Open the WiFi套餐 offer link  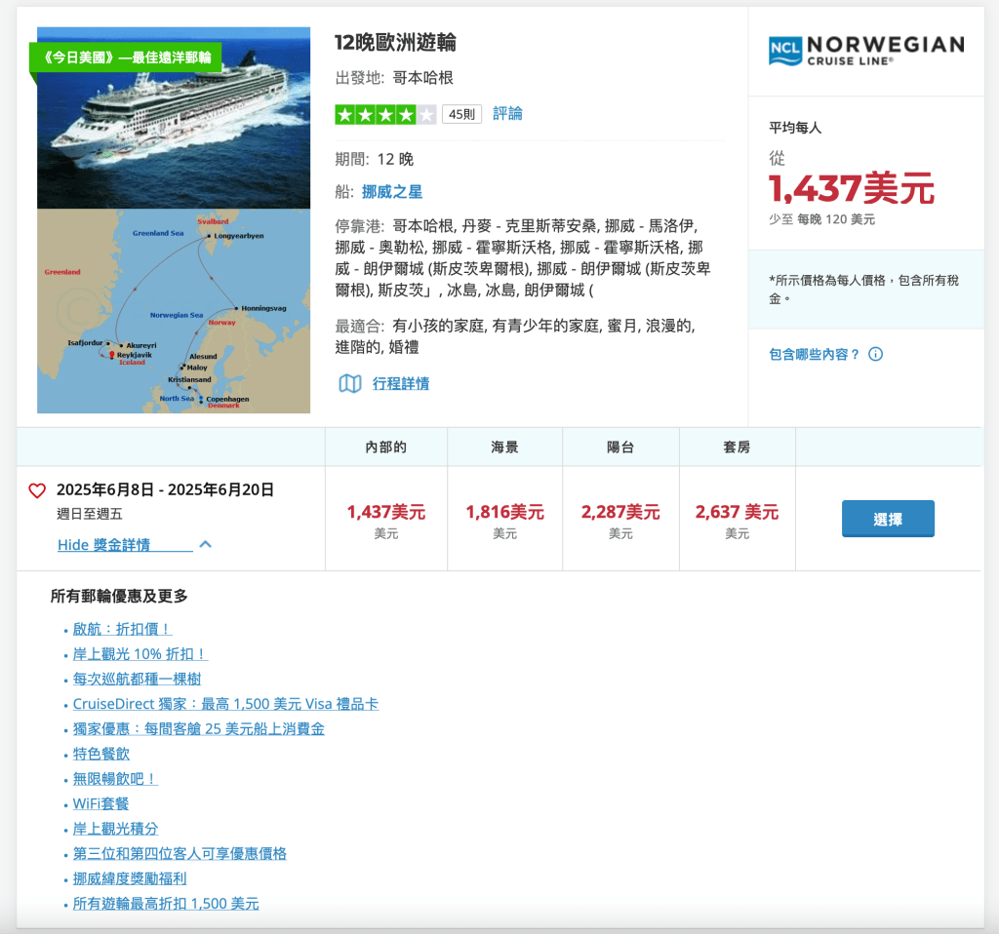(x=100, y=804)
